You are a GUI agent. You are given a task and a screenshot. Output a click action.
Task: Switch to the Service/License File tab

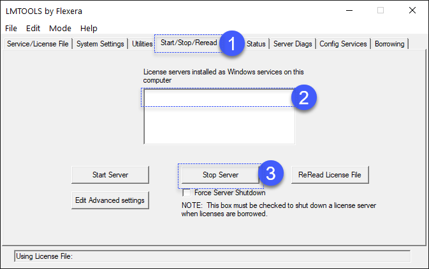pos(38,44)
